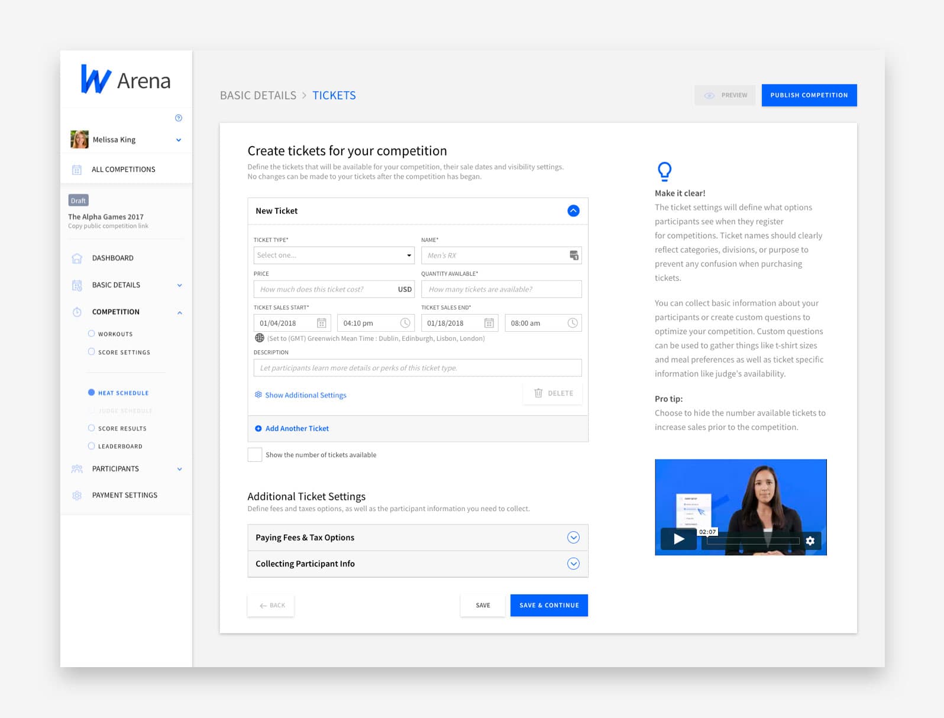Click the Delete ticket button
The image size is (944, 718).
[x=552, y=393]
